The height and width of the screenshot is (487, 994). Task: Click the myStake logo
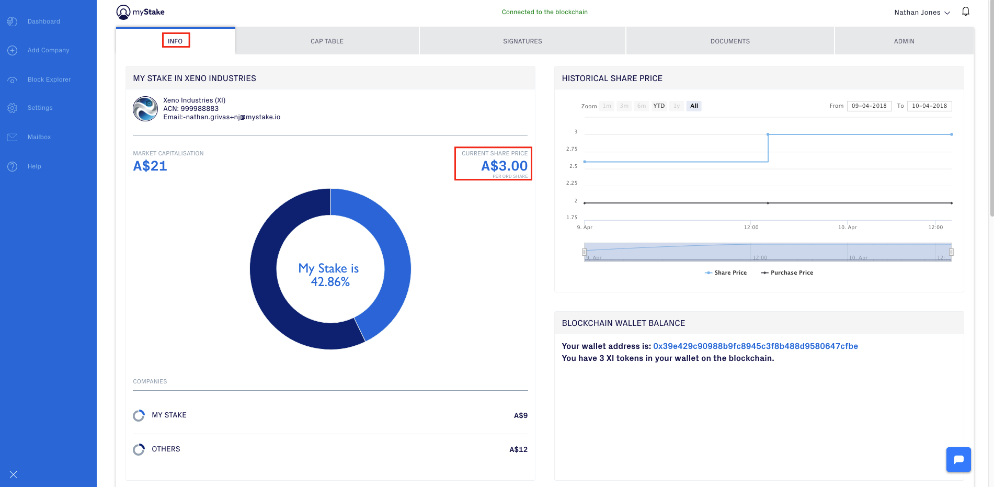coord(140,12)
